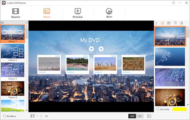190x120 pixels.
Task: Click the background list scroll-up arrow
Action: 188,28
